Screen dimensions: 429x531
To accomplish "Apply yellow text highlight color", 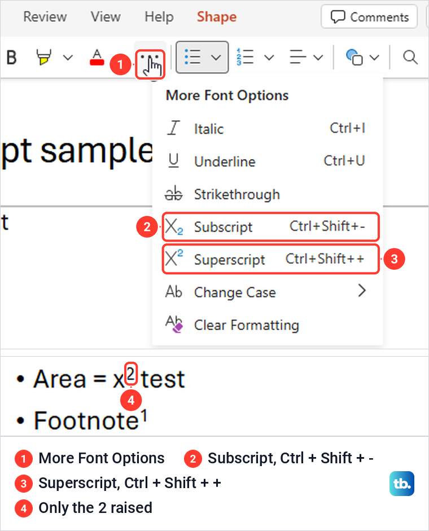I will (44, 57).
